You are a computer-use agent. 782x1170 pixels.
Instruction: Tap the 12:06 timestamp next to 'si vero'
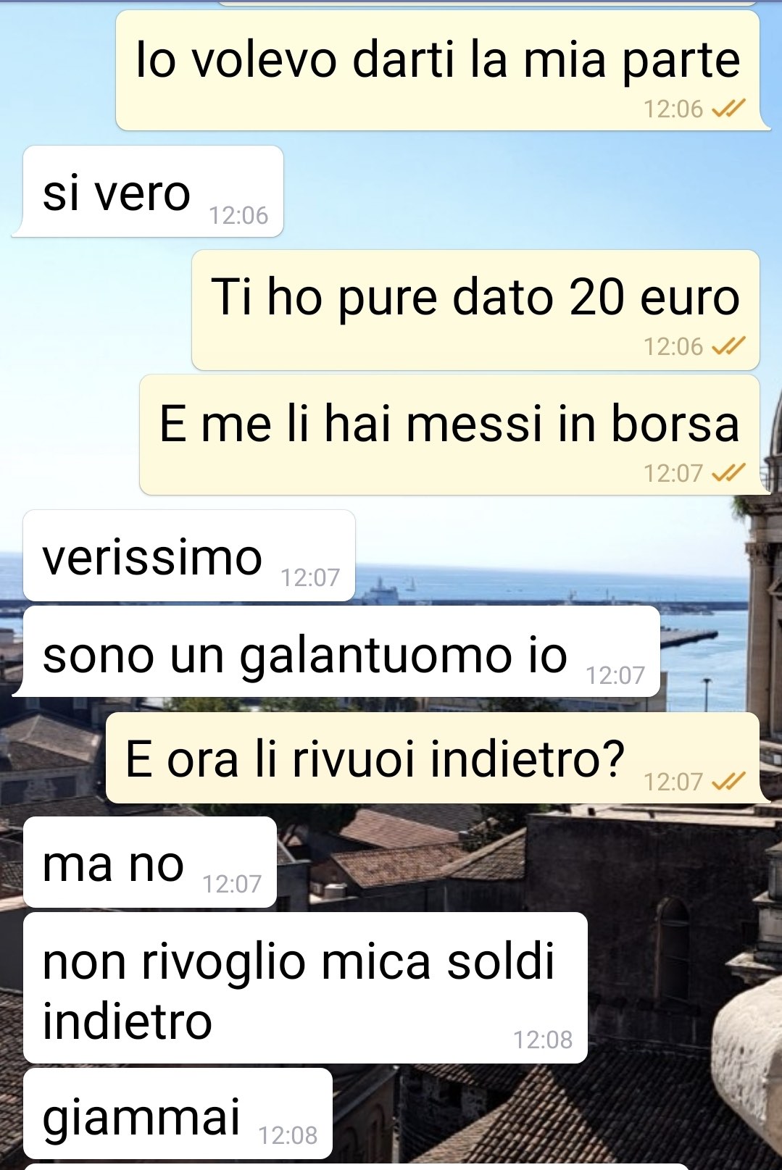[x=238, y=216]
